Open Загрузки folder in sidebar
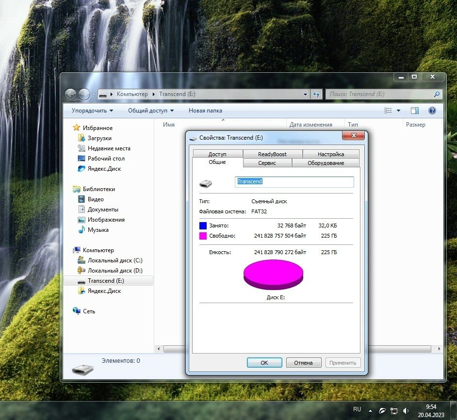The height and width of the screenshot is (420, 457). (99, 138)
